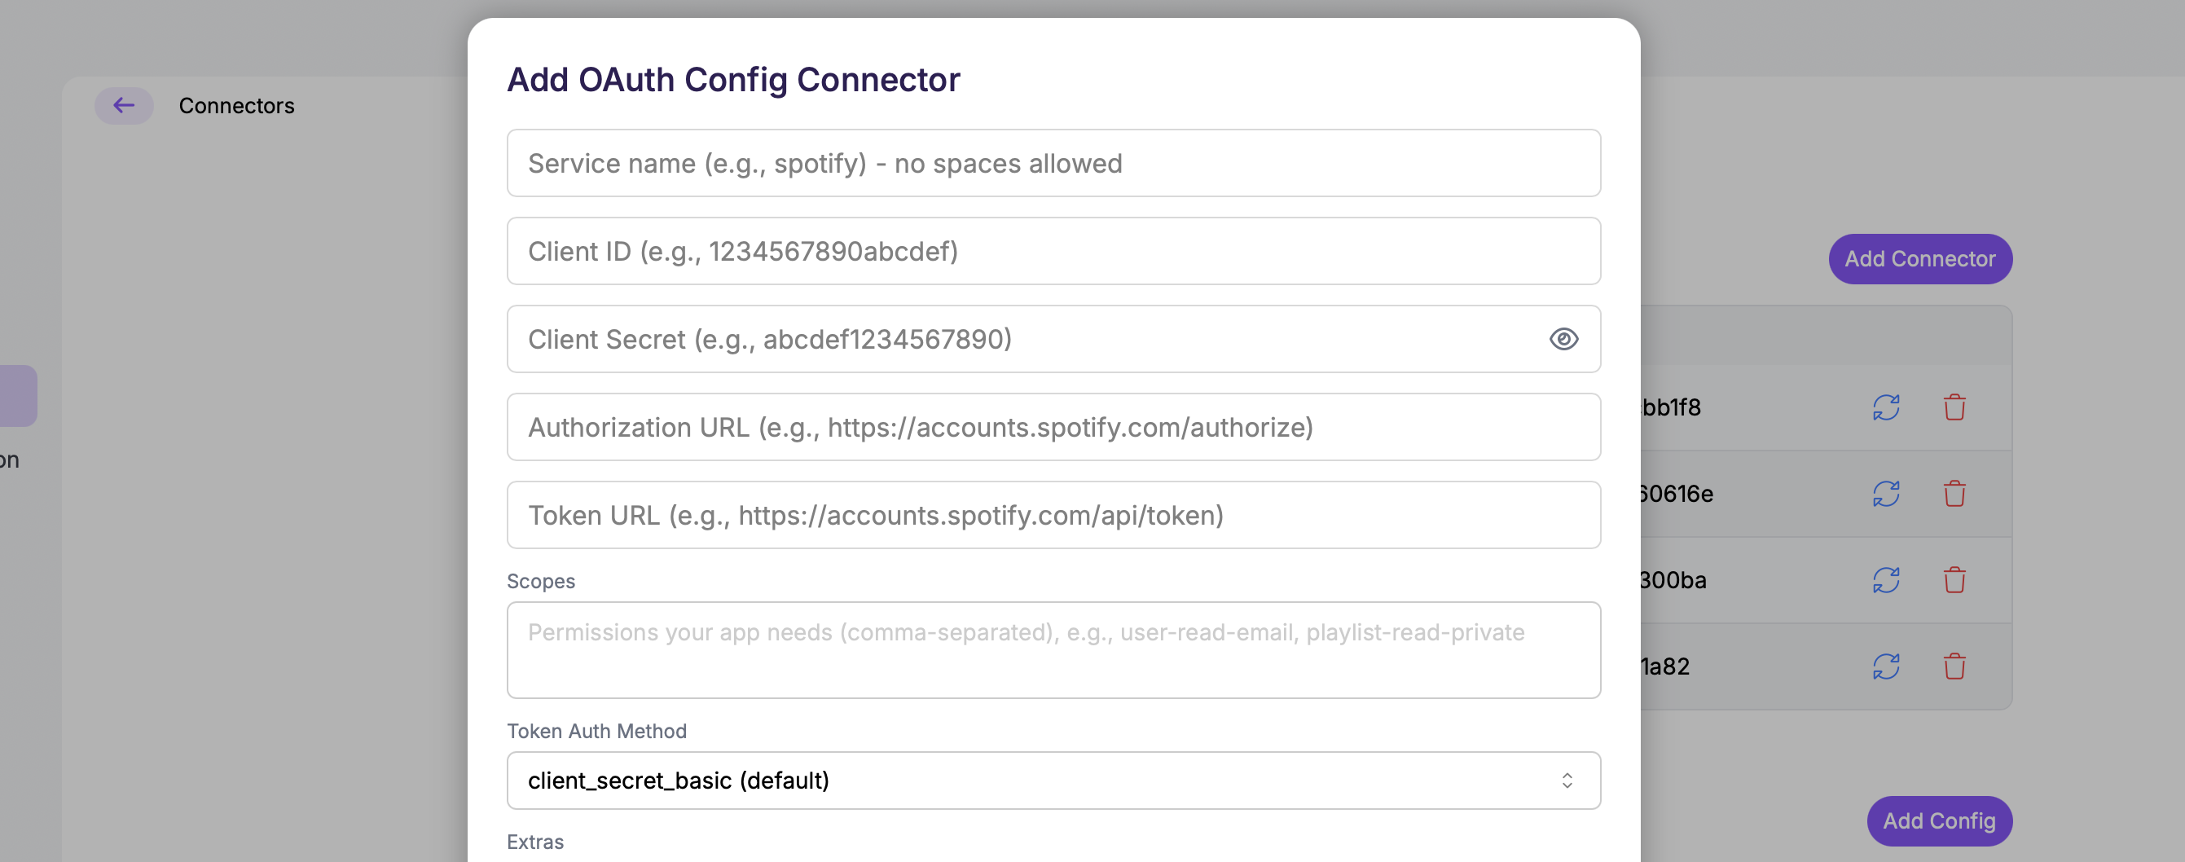
Task: Click the back arrow beside Connectors
Action: point(124,105)
